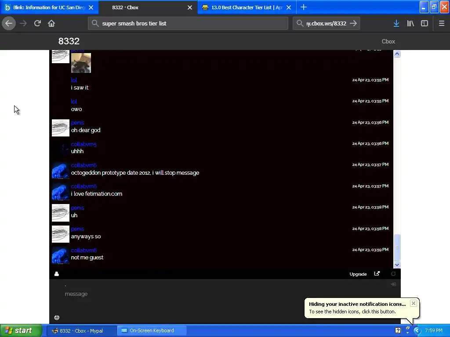Image resolution: width=450 pixels, height=337 pixels.
Task: Click the message text 'uhhh'
Action: click(77, 151)
